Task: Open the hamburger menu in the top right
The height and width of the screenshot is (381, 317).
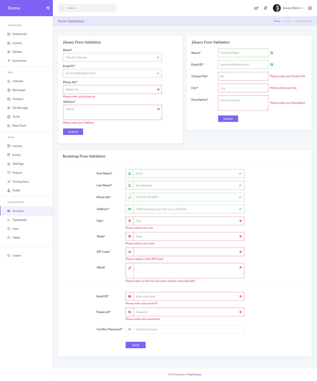Action: pyautogui.click(x=310, y=8)
